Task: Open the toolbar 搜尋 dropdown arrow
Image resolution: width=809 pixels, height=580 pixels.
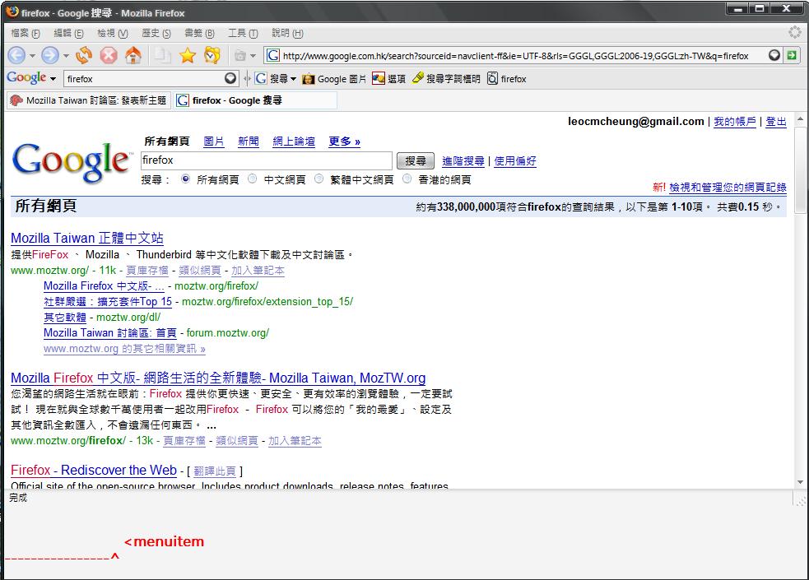Action: point(294,79)
